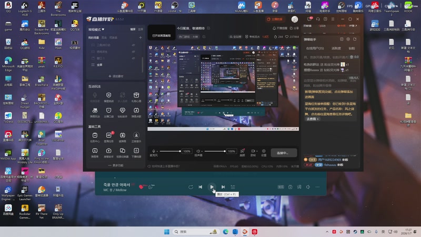
Task: Show hidden system tray icons chevron
Action: point(327,232)
